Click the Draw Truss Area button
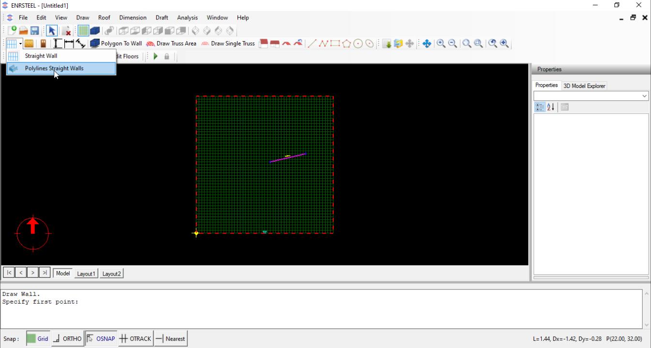This screenshot has width=651, height=348. 171,43
